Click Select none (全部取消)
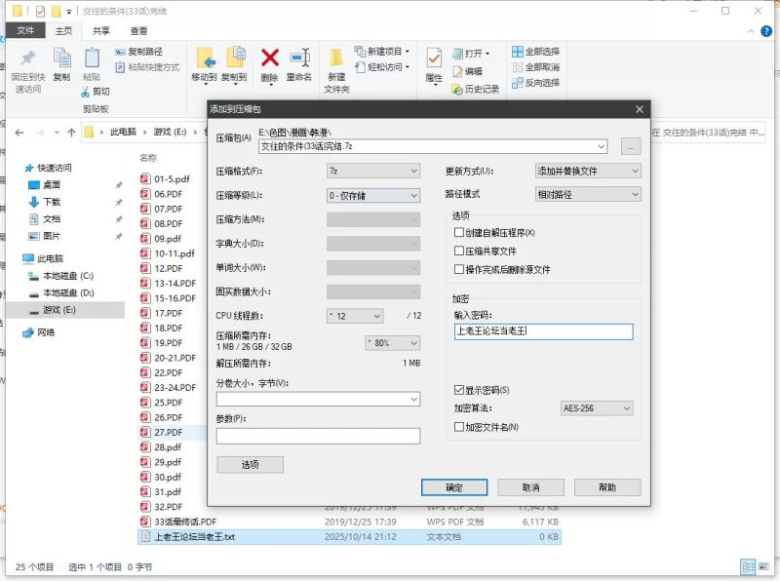780x581 pixels. (535, 67)
